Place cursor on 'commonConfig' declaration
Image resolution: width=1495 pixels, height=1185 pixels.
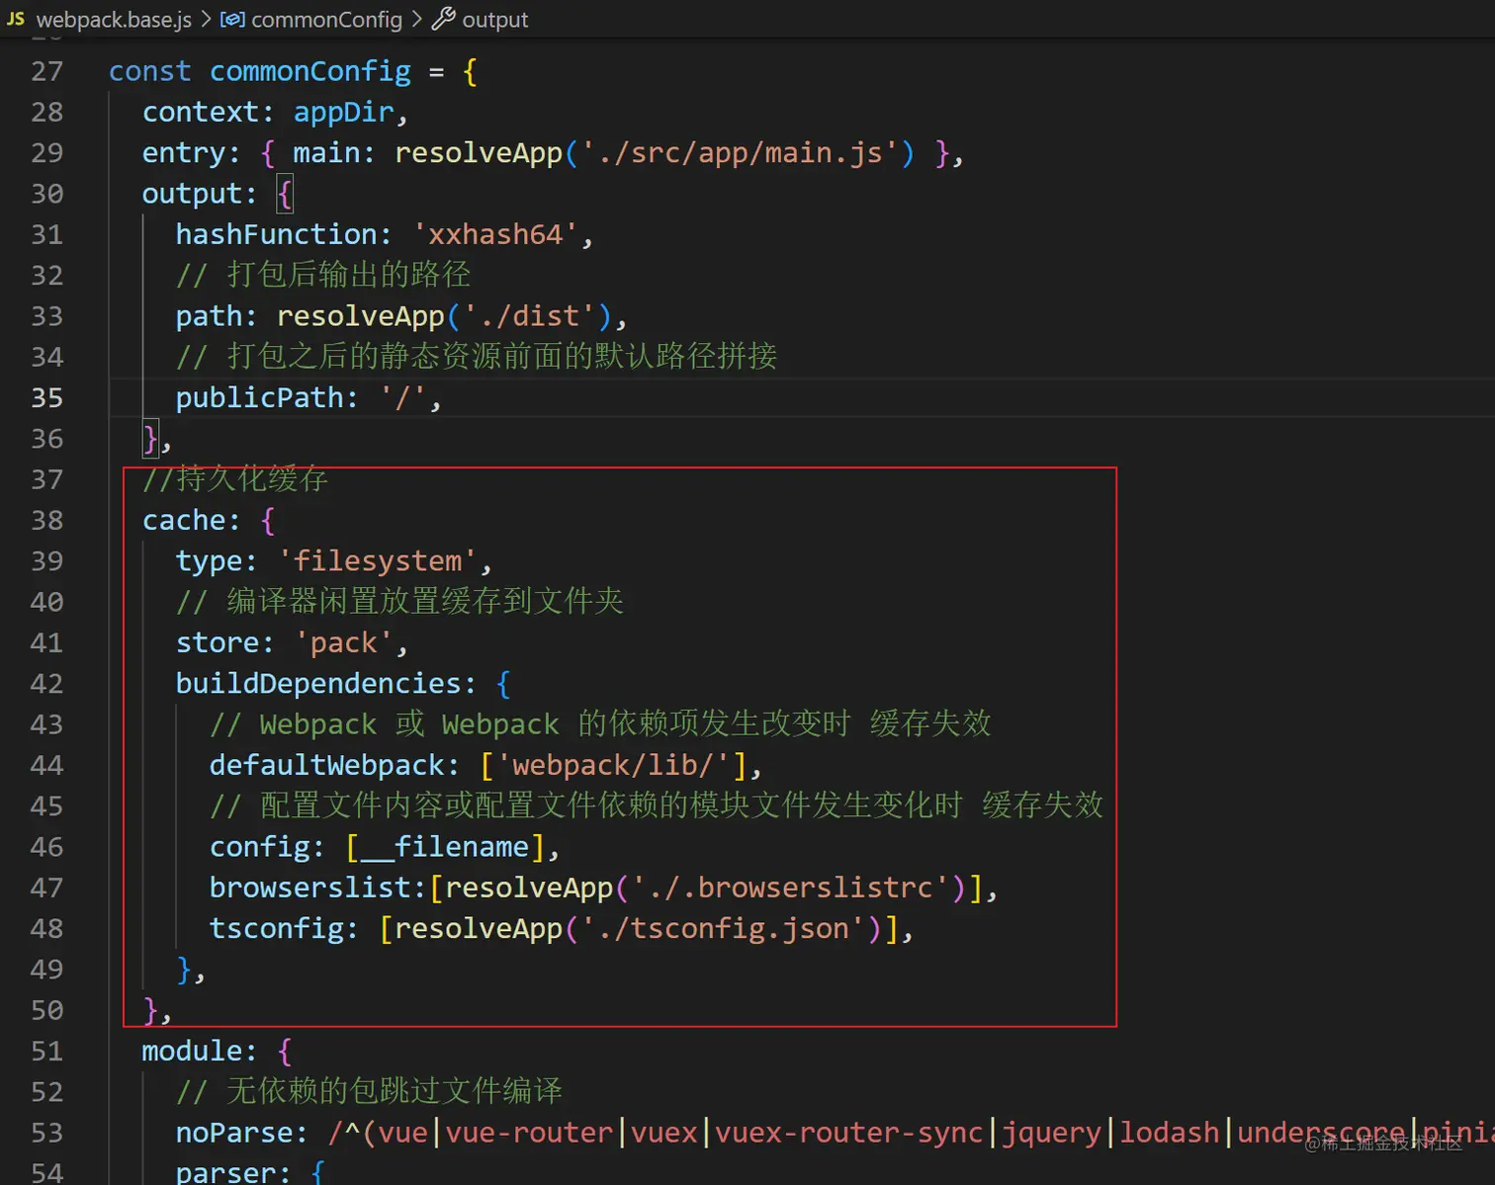pos(310,71)
